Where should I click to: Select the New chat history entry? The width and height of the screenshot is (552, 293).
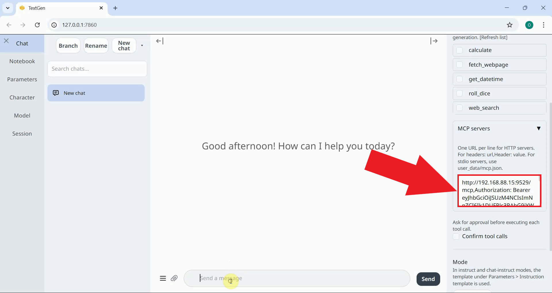click(96, 93)
